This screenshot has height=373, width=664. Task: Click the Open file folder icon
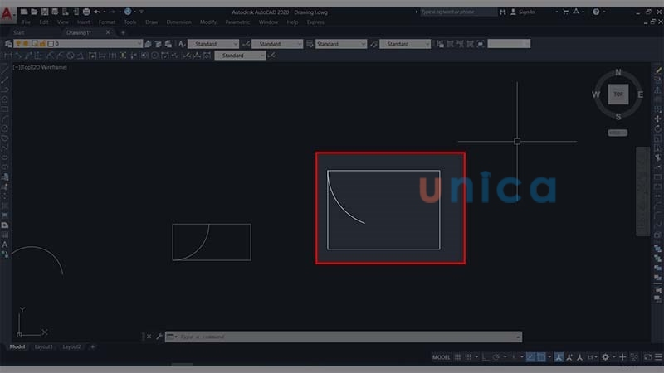tap(34, 12)
